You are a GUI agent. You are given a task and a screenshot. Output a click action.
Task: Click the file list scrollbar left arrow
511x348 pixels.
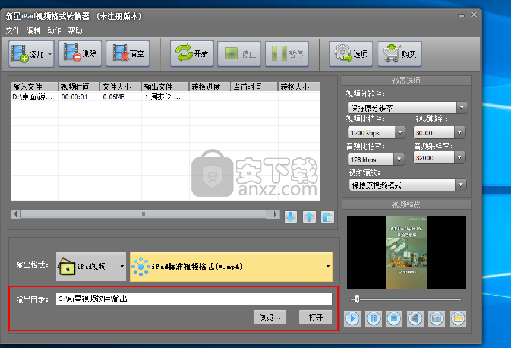pyautogui.click(x=15, y=214)
